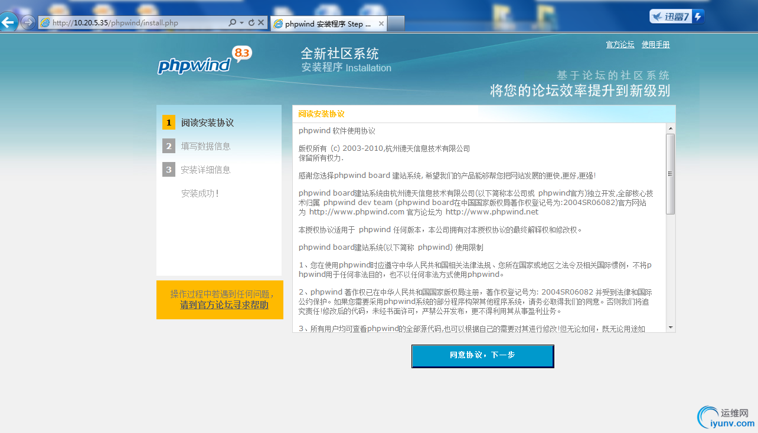Viewport: 758px width, 433px height.
Task: Open a new blank tab
Action: tap(396, 24)
